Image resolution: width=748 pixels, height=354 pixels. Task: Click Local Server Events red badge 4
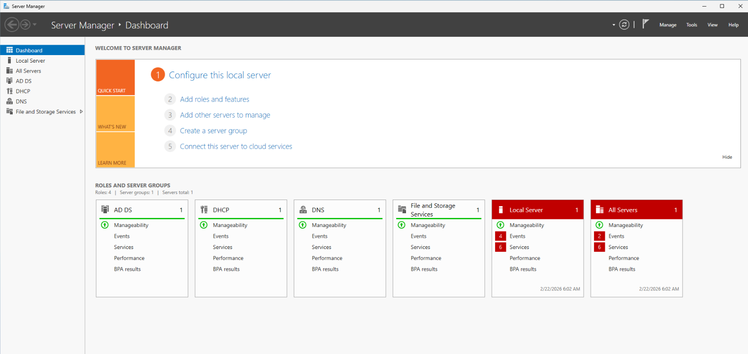[501, 236]
